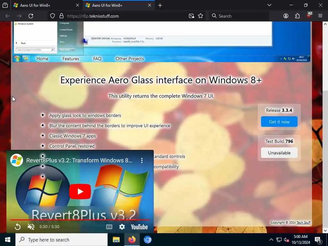Open the muted volume tray icon
This screenshot has height=246, width=328.
[286, 240]
